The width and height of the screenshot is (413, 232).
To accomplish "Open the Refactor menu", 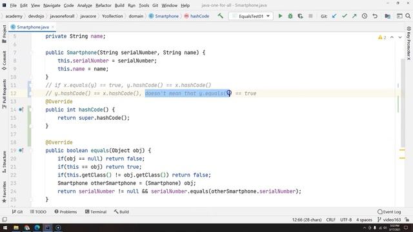I will coord(103,5).
